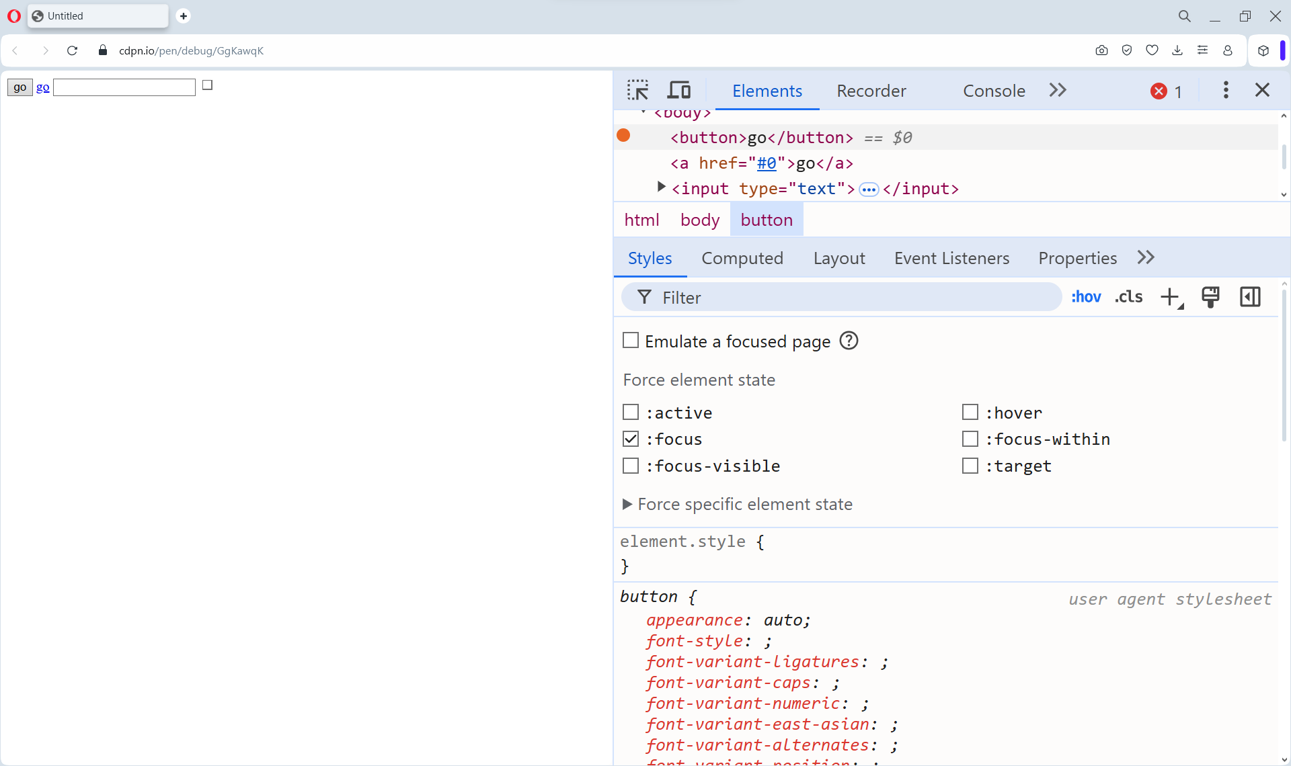
Task: Click the Opera snapshot camera icon
Action: (x=1101, y=50)
